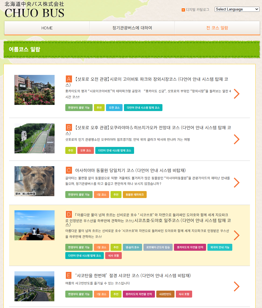Click 추천 tag in course E

(x=116, y=294)
